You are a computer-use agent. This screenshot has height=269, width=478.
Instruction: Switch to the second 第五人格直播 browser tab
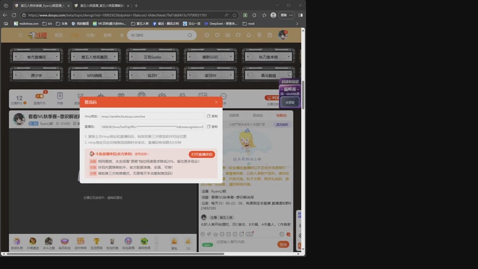[102, 5]
